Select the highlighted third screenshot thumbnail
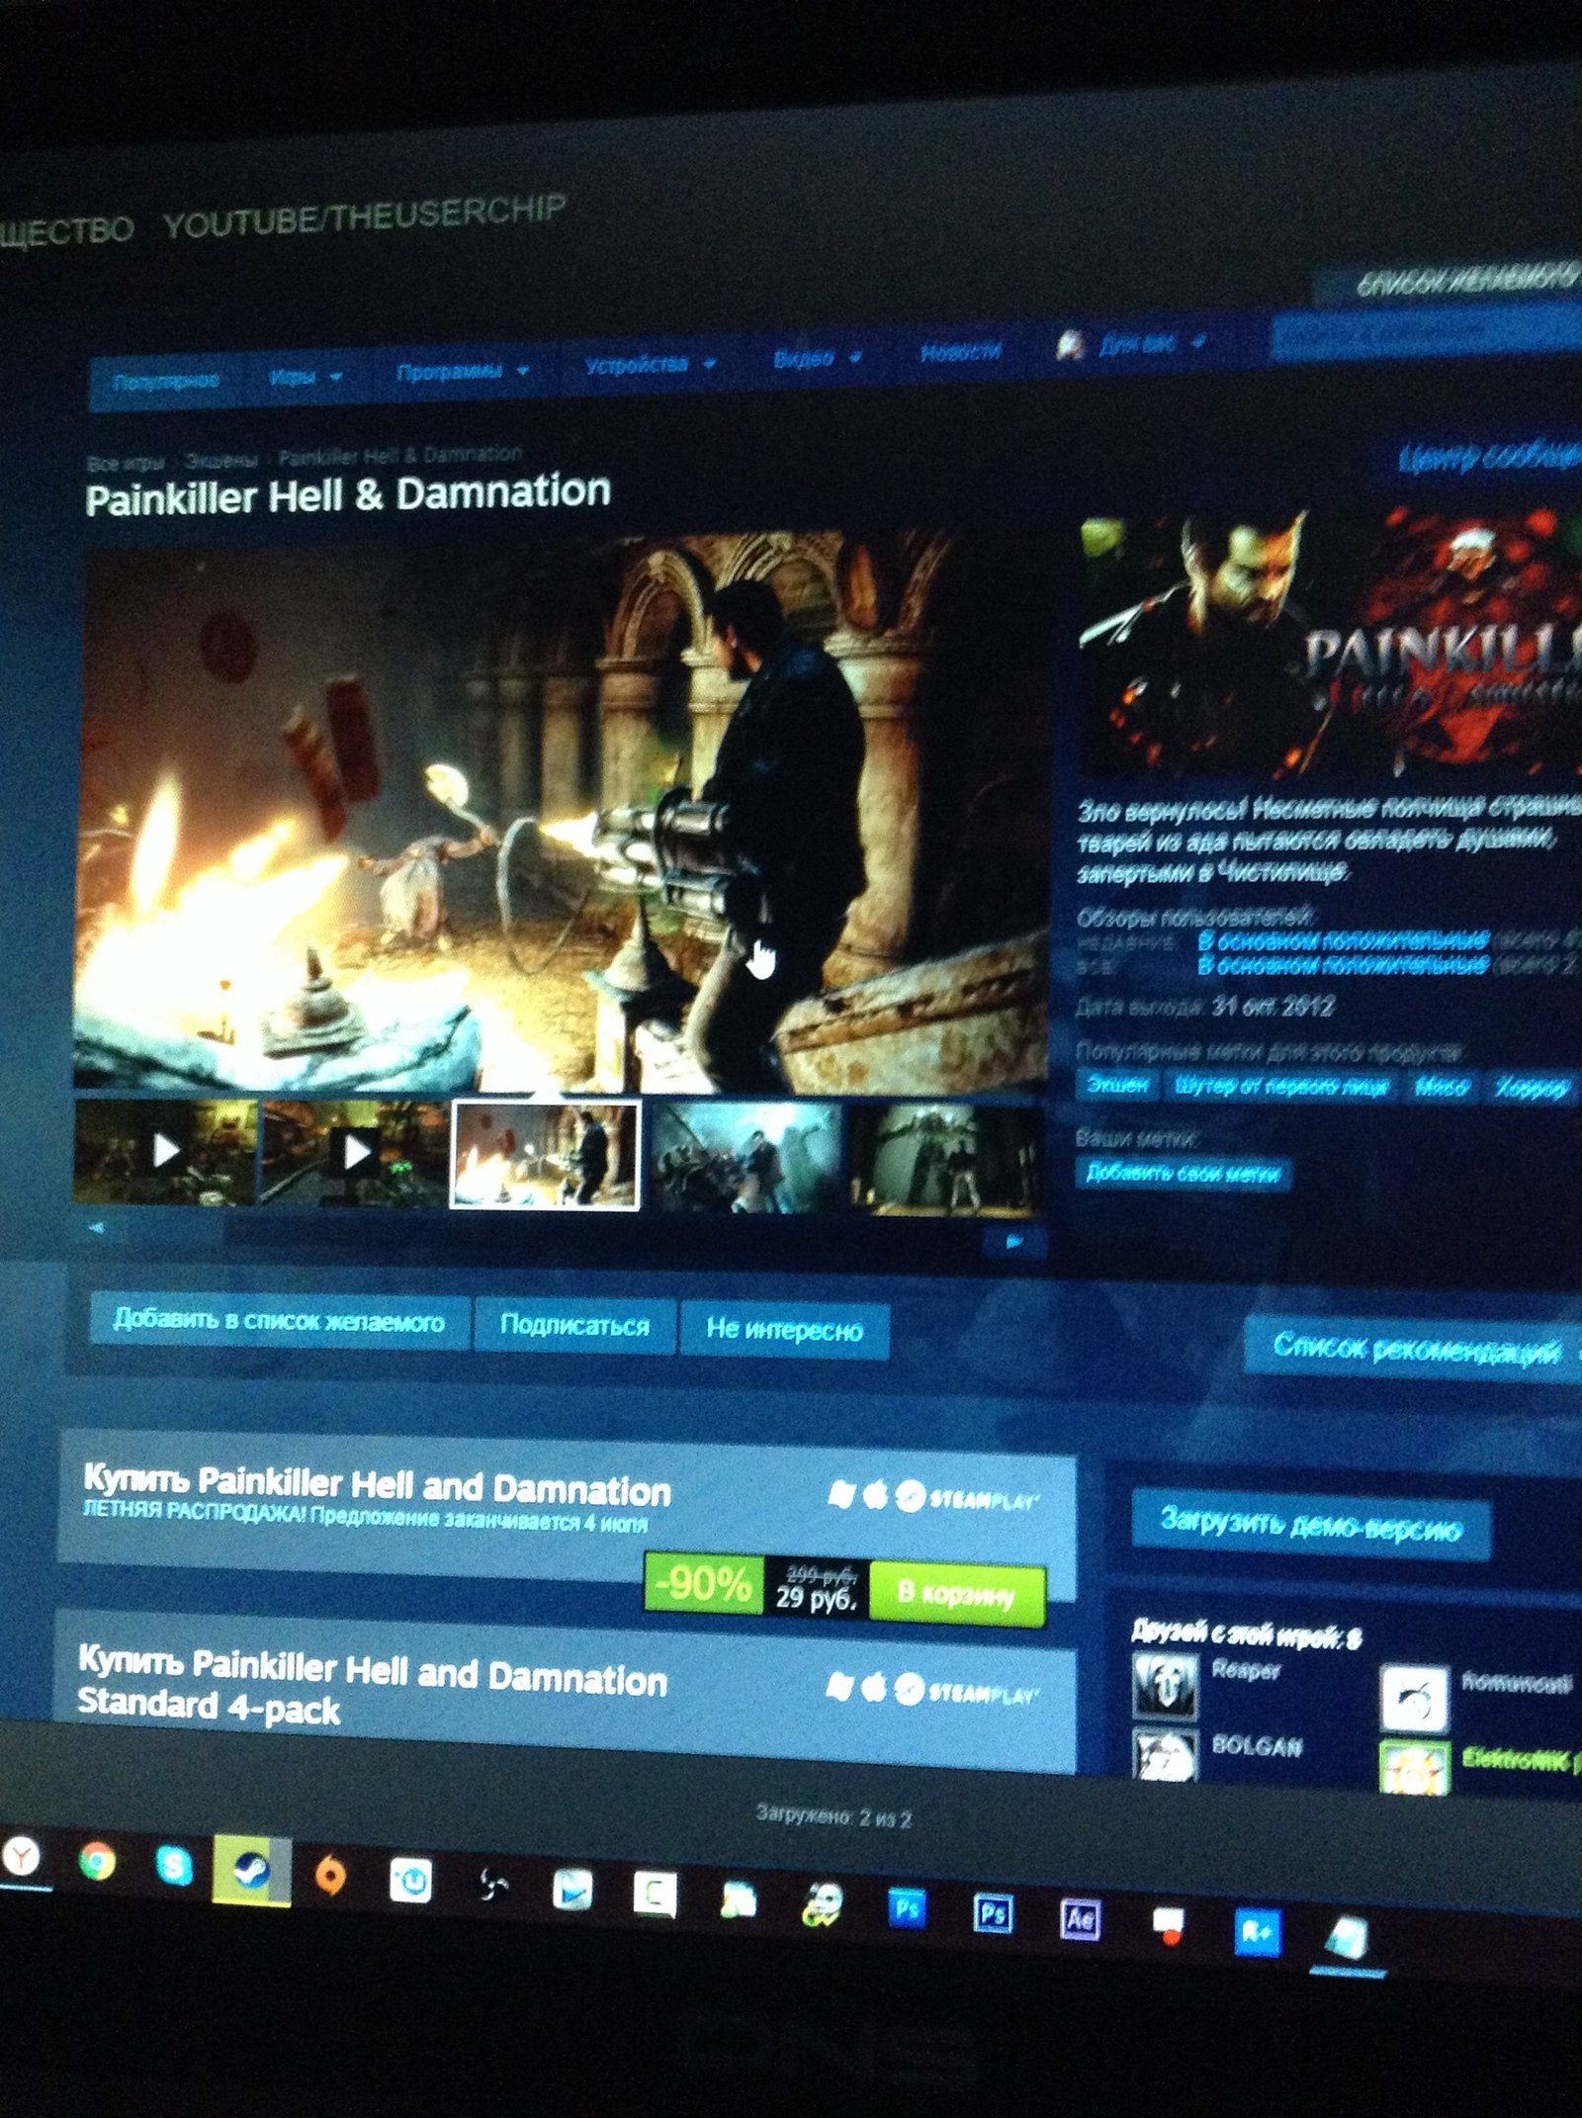The image size is (1582, 2118). click(x=545, y=1155)
